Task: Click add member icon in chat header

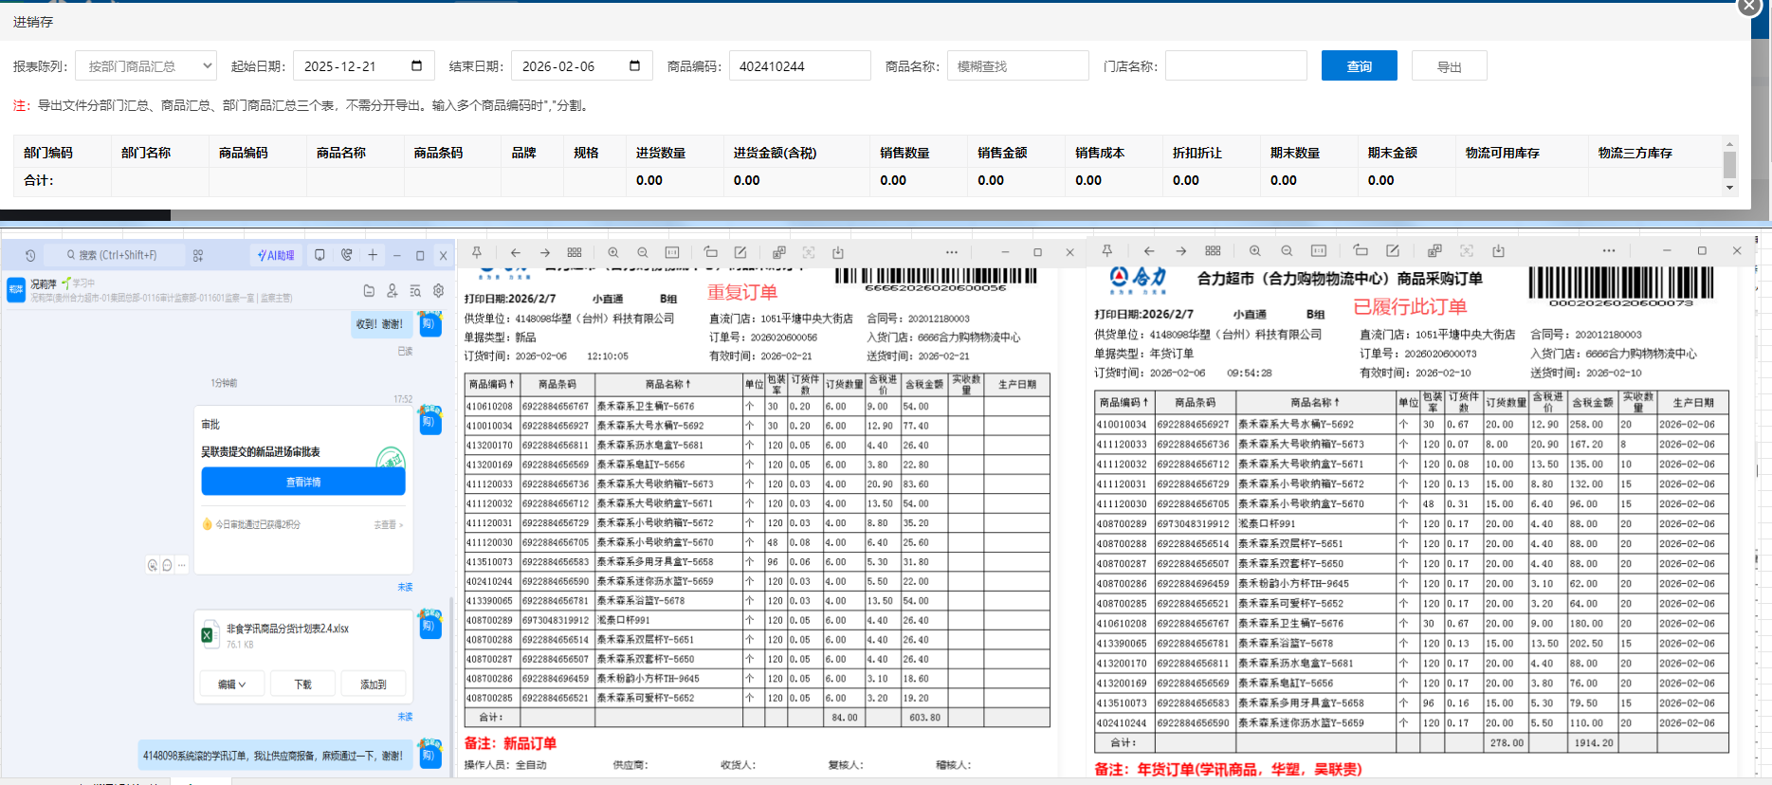Action: [x=392, y=290]
